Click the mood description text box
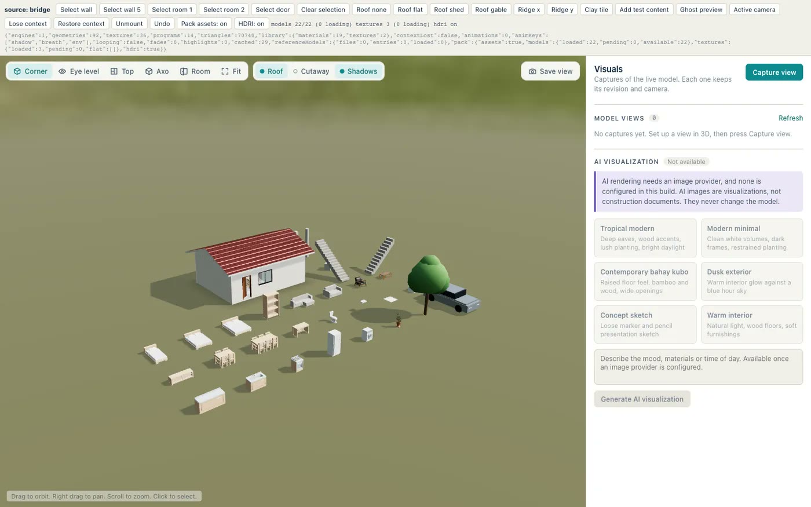Viewport: 811px width, 507px height. coord(699,367)
